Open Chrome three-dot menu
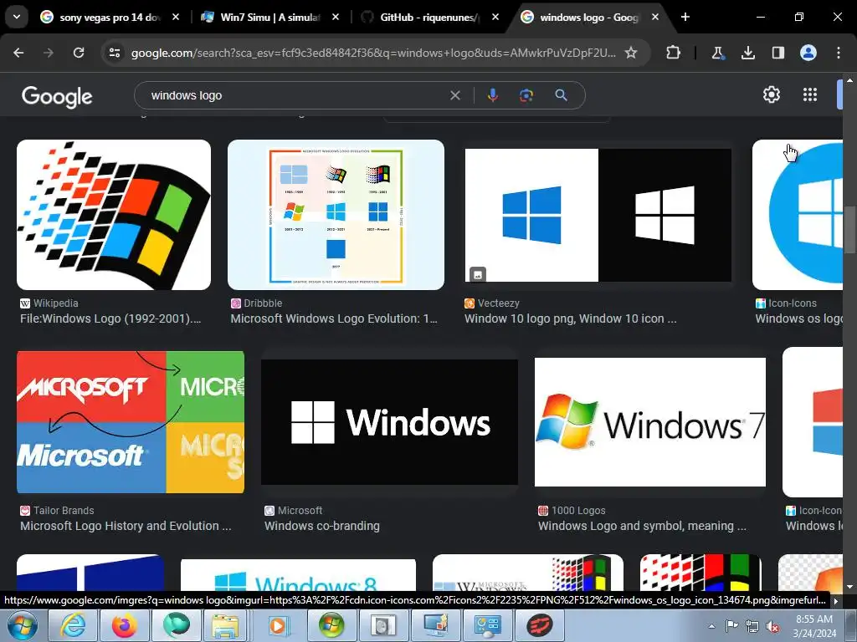The width and height of the screenshot is (857, 642). pos(839,53)
